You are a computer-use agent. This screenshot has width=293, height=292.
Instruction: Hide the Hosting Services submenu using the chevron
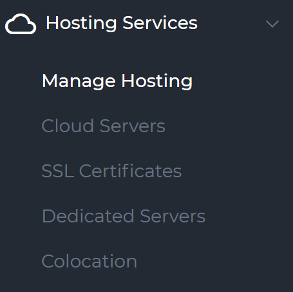(272, 24)
